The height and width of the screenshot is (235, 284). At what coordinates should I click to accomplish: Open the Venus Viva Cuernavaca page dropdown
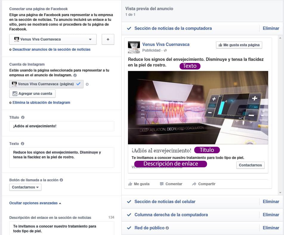53,39
